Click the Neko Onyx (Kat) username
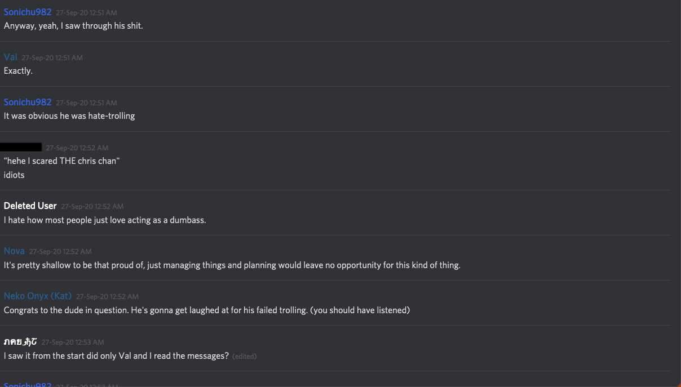 [38, 296]
